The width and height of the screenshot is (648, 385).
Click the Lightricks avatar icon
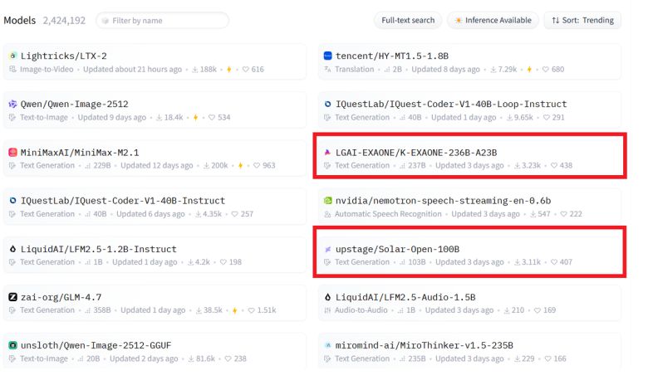[x=12, y=56]
